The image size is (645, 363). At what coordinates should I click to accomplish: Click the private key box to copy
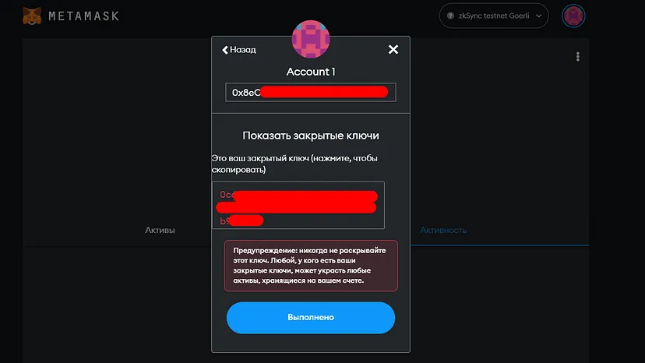298,205
